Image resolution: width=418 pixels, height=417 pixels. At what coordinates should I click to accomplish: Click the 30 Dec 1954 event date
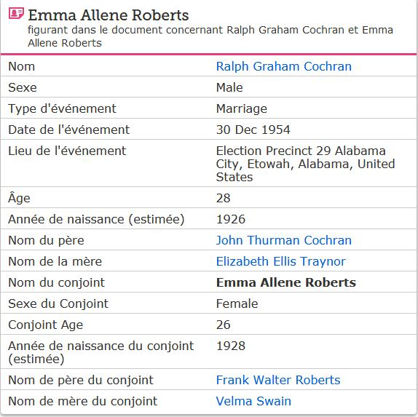[253, 130]
